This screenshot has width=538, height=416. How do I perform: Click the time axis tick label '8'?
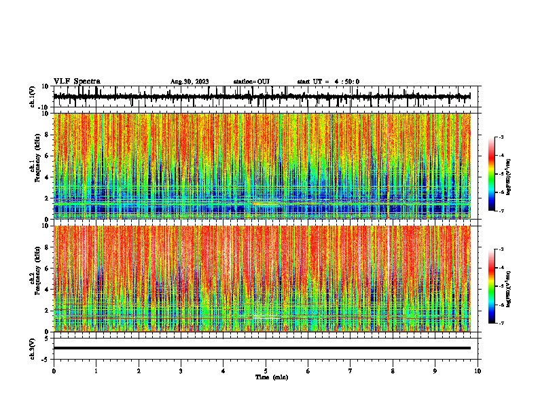pos(393,371)
